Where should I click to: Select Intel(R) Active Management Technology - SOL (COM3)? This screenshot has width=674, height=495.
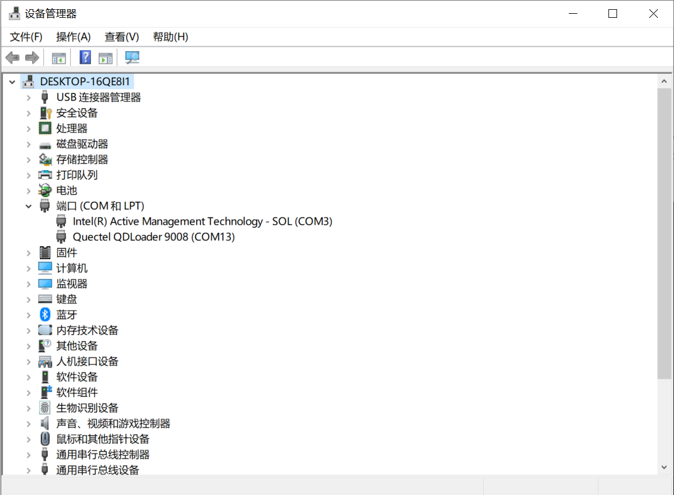coord(202,221)
